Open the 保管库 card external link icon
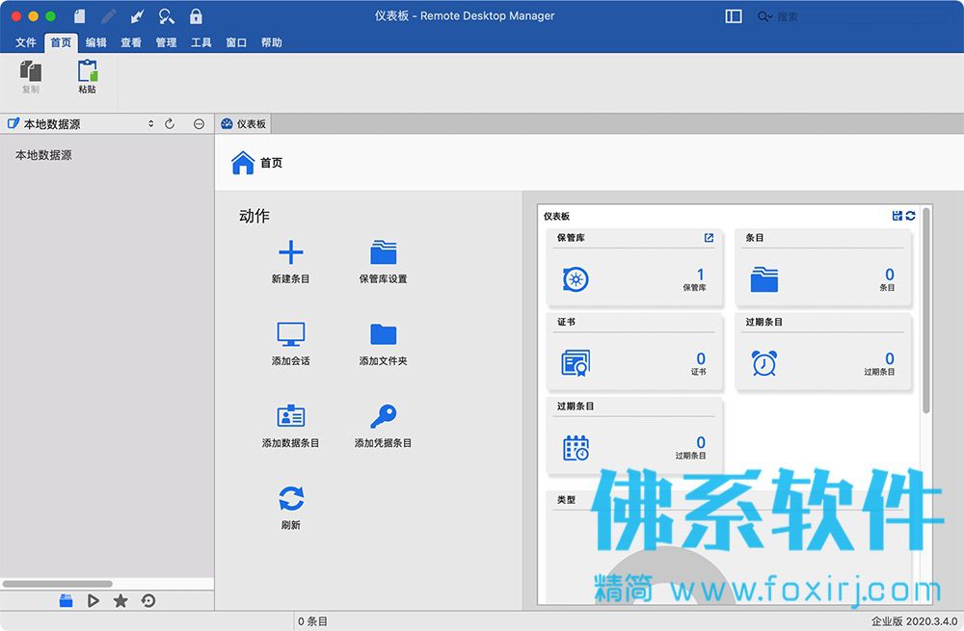Image resolution: width=964 pixels, height=631 pixels. 709,238
